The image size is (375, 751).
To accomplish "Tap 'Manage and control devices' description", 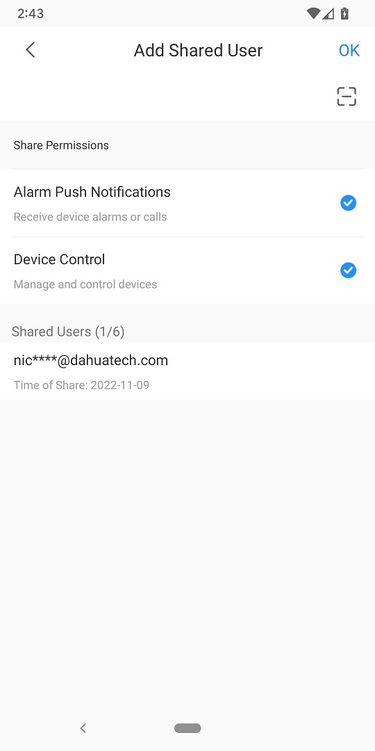I will [85, 284].
